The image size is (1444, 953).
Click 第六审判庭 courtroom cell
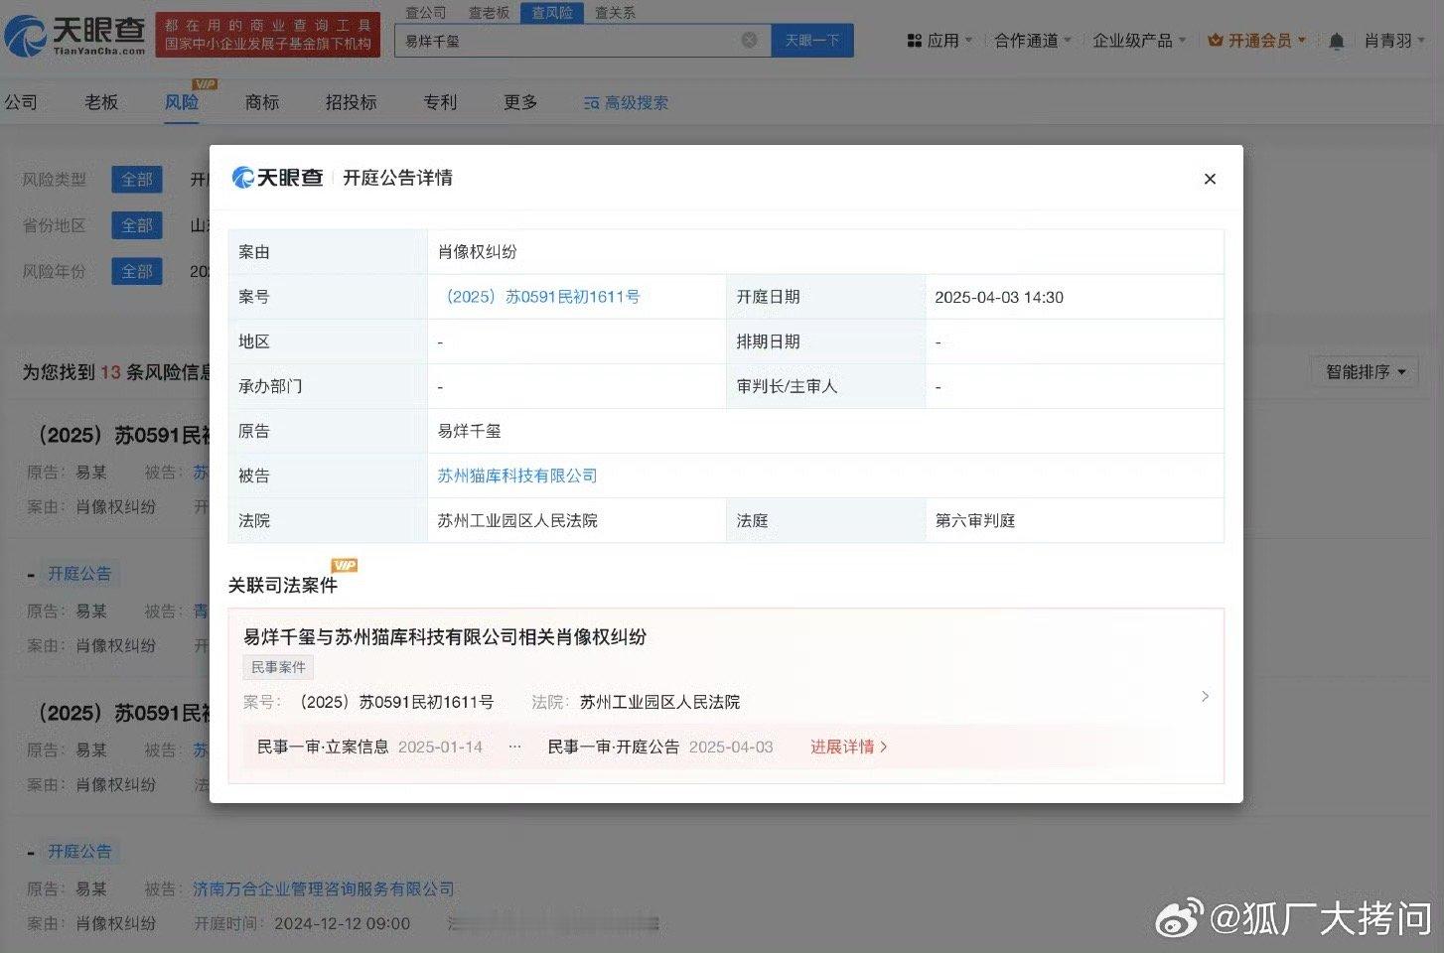(975, 520)
